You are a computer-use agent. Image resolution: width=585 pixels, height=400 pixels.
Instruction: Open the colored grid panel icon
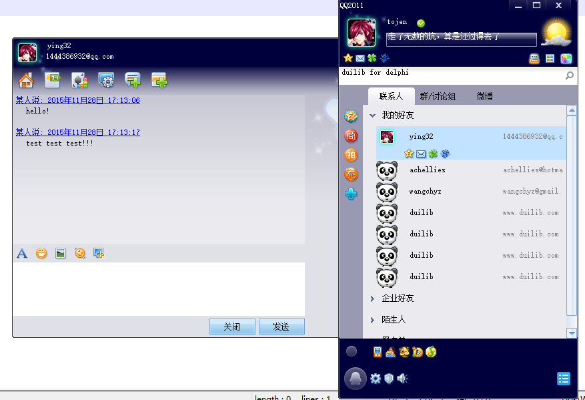click(550, 59)
